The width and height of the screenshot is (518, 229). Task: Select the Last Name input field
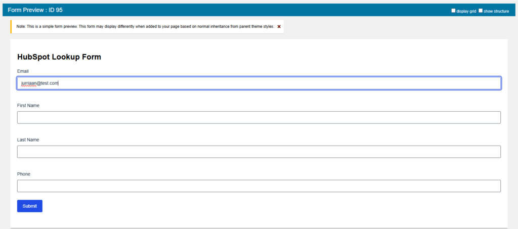pyautogui.click(x=259, y=152)
